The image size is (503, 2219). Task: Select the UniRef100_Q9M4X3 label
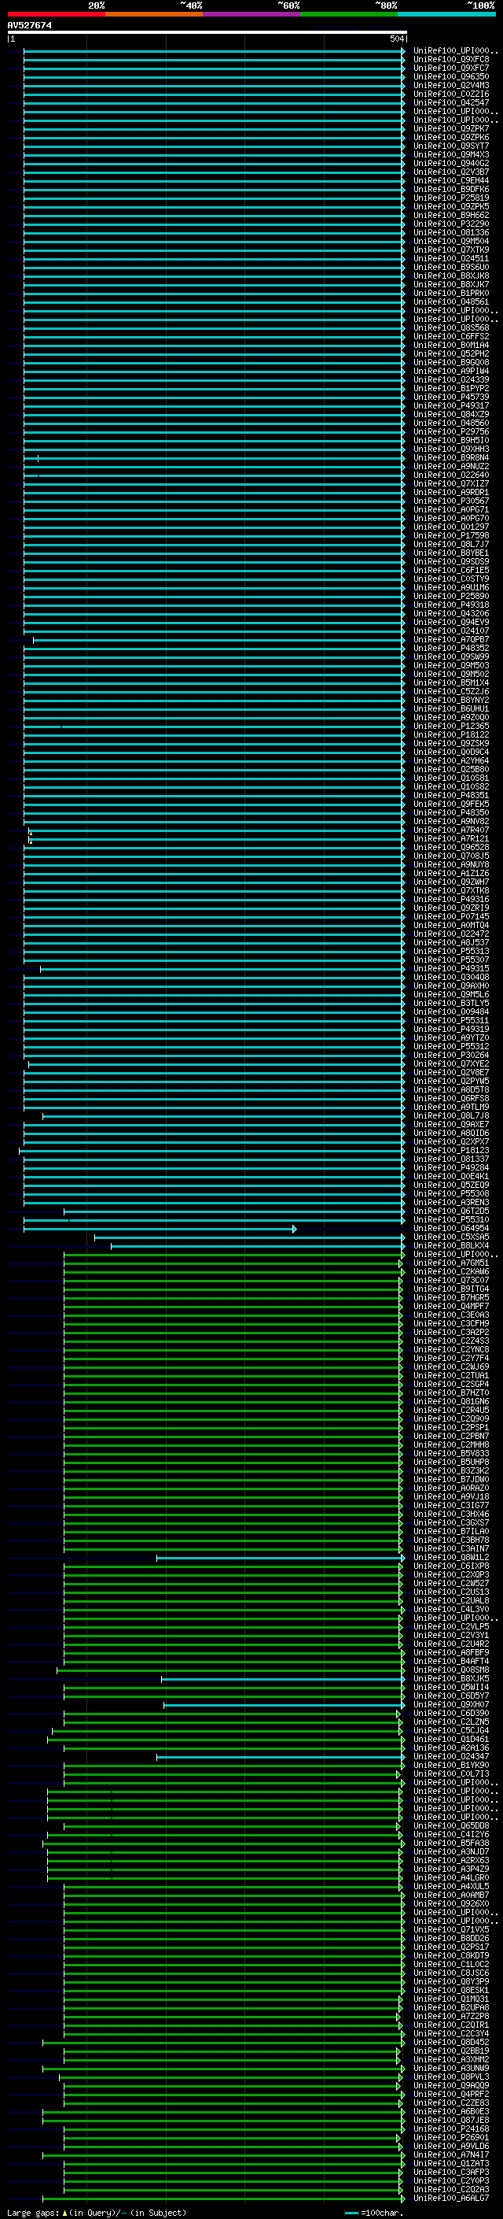tap(451, 155)
